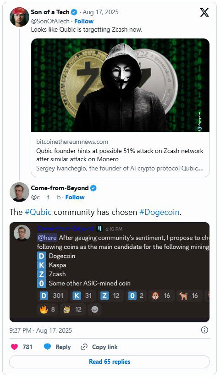The height and width of the screenshot is (378, 220).
Task: Open the Zcash article preview image
Action: coord(120,85)
